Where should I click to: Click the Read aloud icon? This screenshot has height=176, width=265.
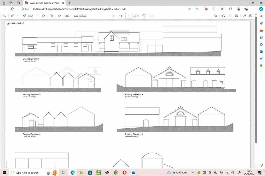click(x=59, y=16)
